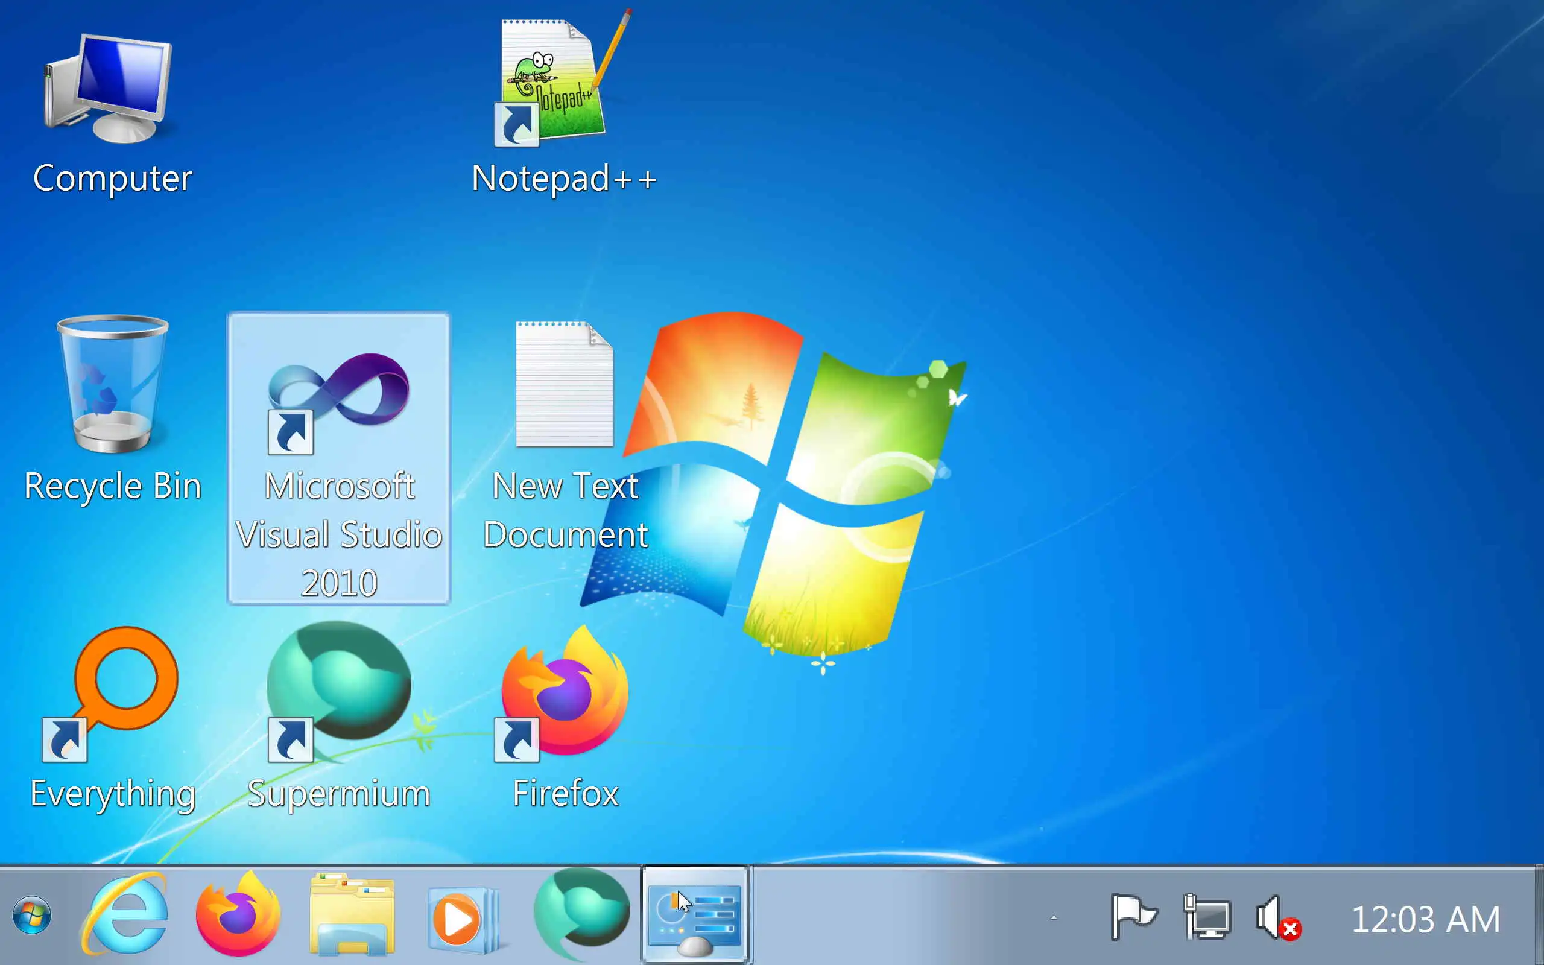The height and width of the screenshot is (965, 1544).
Task: Open the Windows Start menu
Action: (32, 916)
